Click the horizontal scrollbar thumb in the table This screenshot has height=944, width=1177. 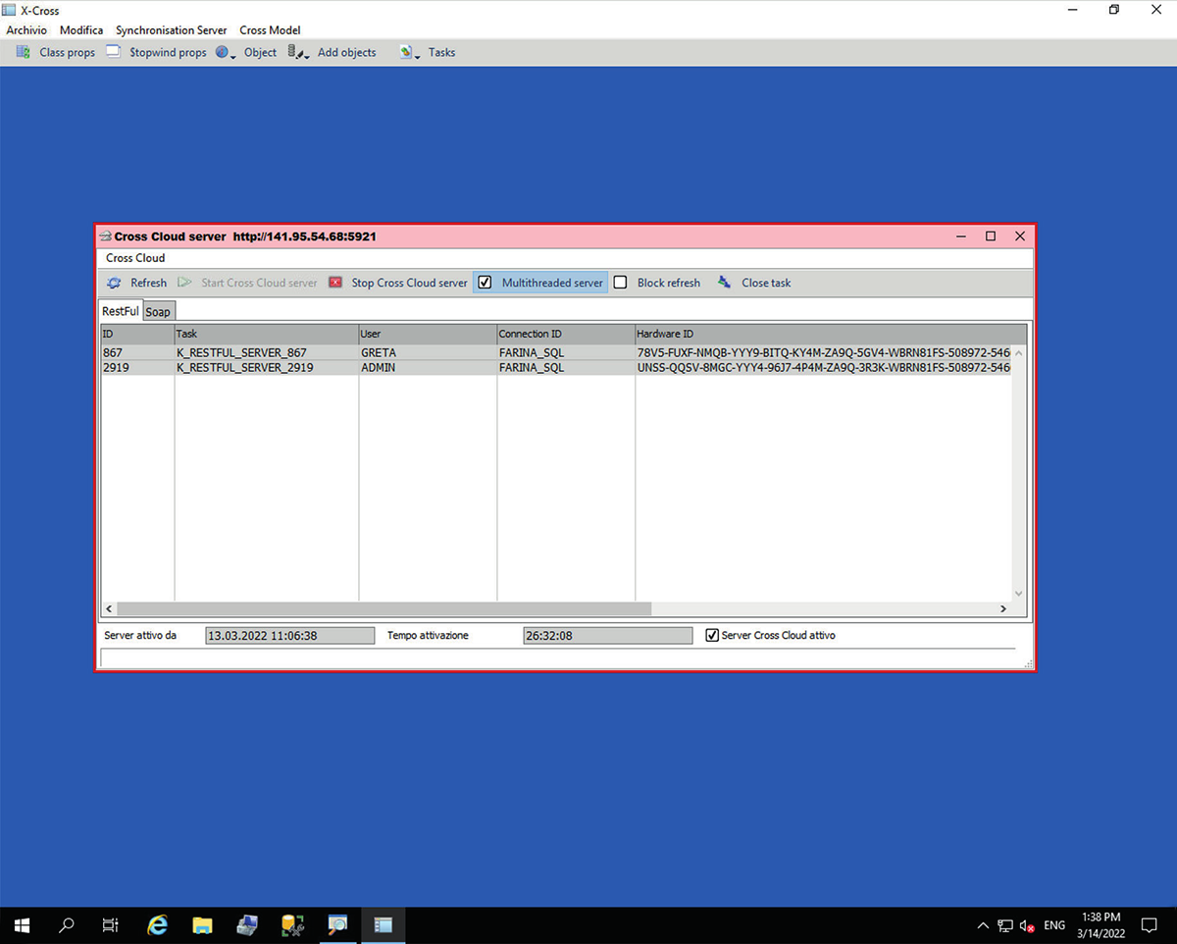click(x=384, y=609)
